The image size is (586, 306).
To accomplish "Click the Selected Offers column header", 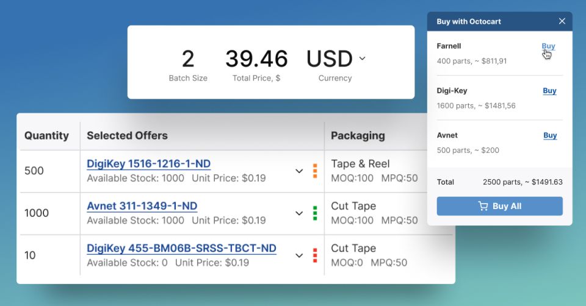I will 127,135.
